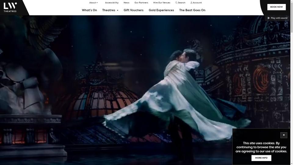This screenshot has height=165, width=293.
Task: Go to the News page
Action: click(x=126, y=3)
